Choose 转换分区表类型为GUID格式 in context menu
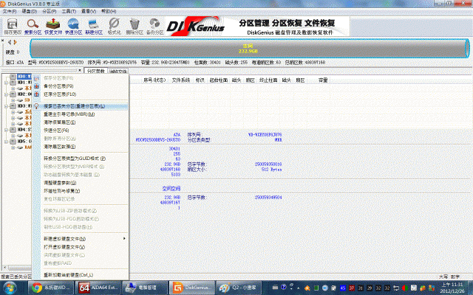The image size is (473, 295). [x=81, y=159]
